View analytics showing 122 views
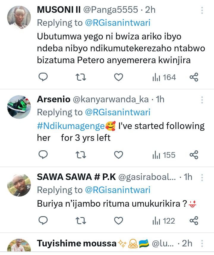Viewport: 214px width, 255px height. (164, 221)
